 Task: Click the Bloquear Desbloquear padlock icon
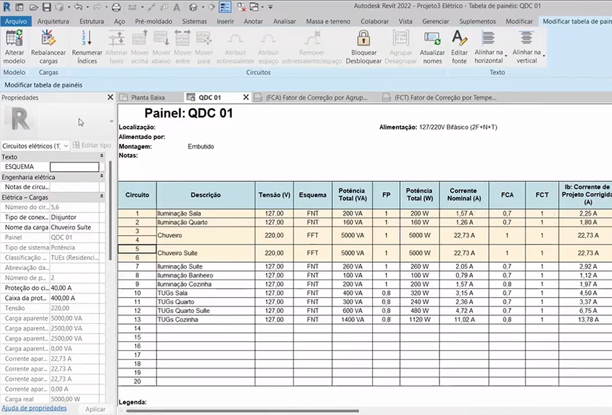pyautogui.click(x=364, y=39)
